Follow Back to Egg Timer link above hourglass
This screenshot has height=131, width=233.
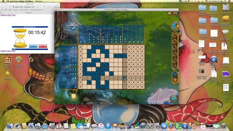point(8,15)
